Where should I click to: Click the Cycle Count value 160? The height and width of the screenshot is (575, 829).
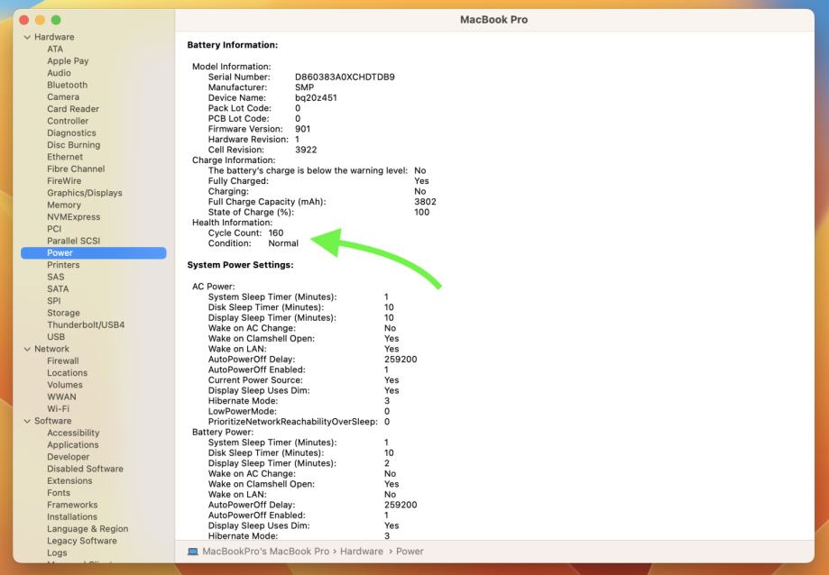click(x=276, y=233)
